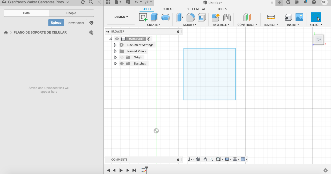
Task: Click the New Folder button
Action: point(76,23)
